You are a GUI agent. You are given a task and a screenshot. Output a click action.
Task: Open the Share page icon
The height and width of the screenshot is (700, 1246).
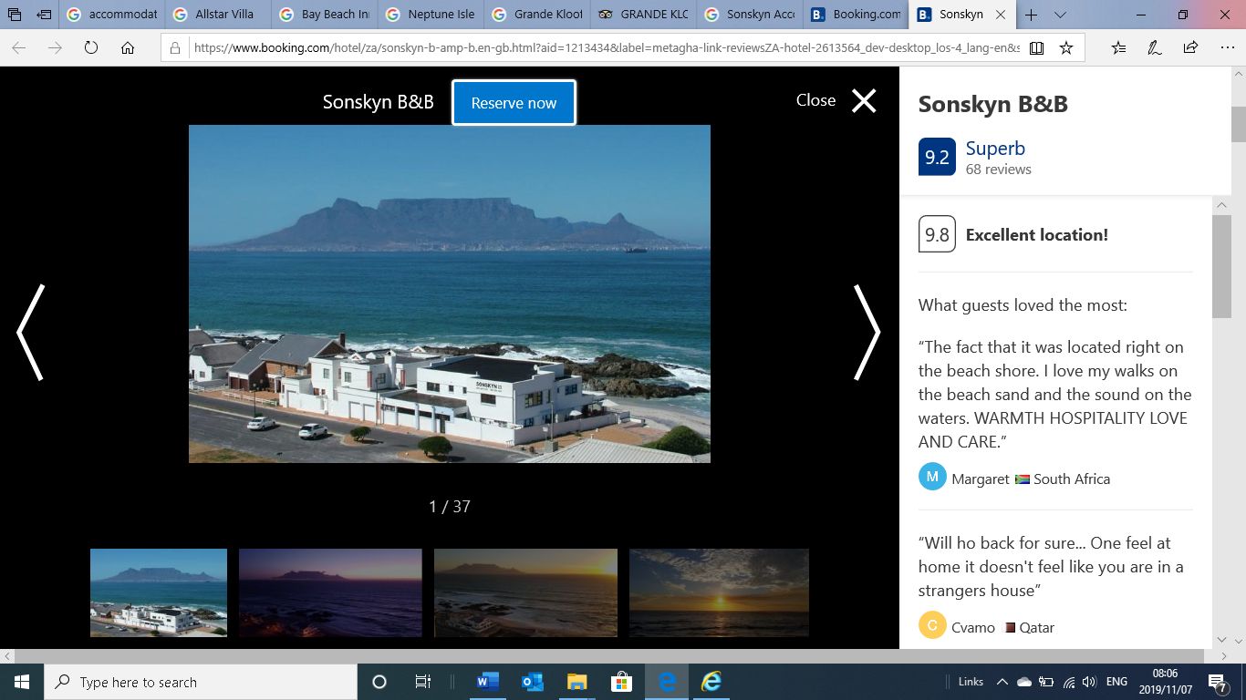(1190, 48)
